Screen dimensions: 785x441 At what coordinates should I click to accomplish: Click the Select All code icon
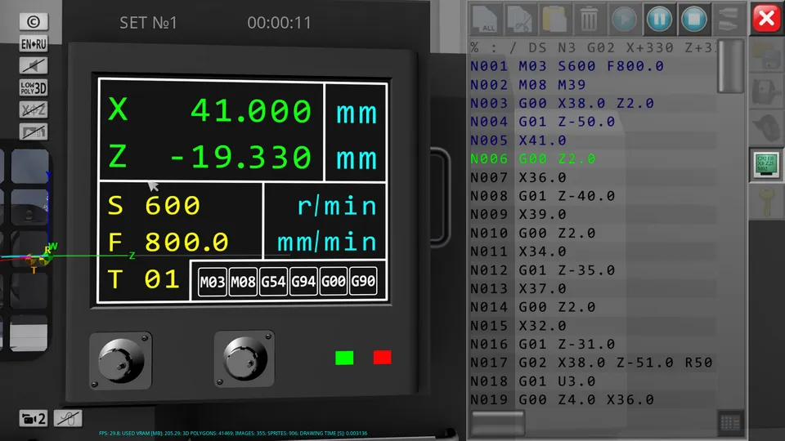488,18
